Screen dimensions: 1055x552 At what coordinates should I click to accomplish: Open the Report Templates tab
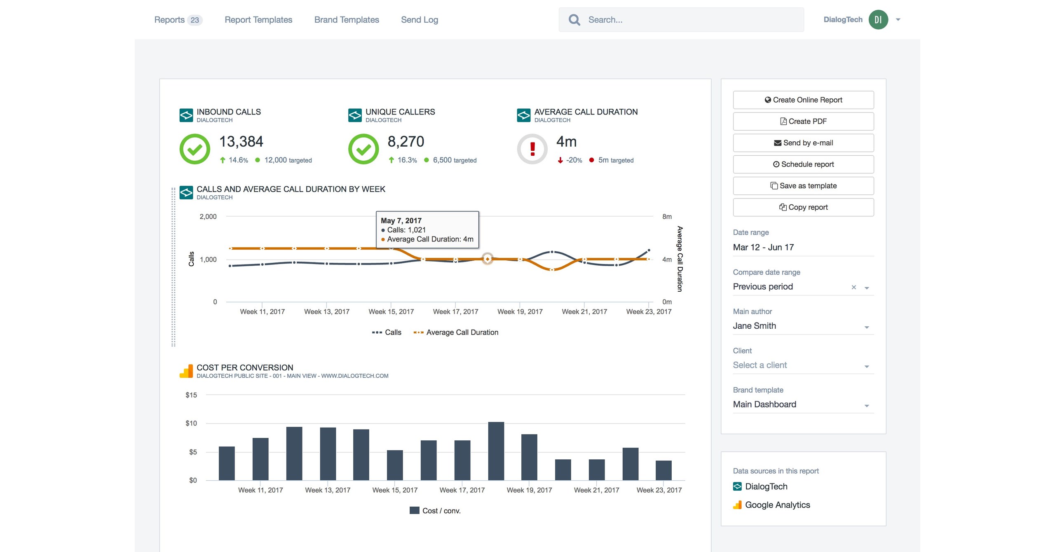[258, 19]
